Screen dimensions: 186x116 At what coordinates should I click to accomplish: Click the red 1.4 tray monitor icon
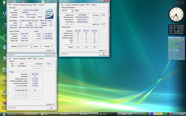click(x=147, y=114)
